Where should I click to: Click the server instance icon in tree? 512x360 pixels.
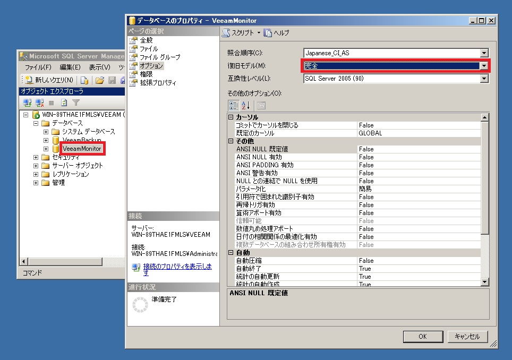36,115
